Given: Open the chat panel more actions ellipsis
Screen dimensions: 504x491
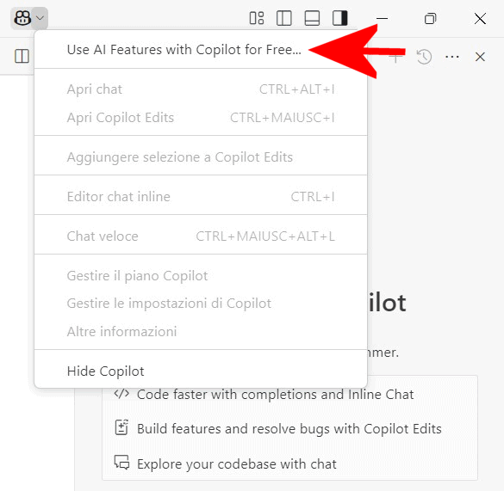Looking at the screenshot, I should (x=452, y=57).
